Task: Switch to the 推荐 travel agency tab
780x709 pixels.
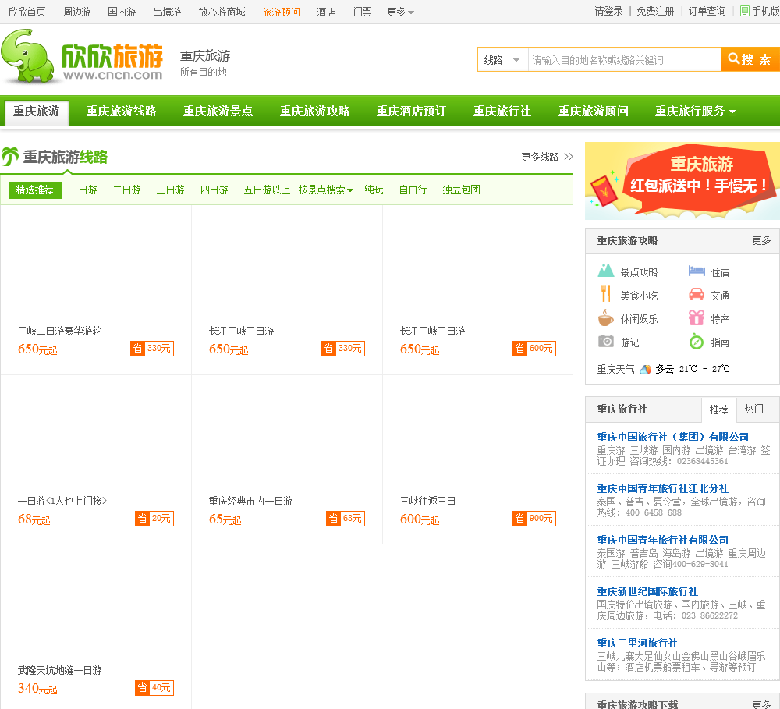Action: click(719, 410)
